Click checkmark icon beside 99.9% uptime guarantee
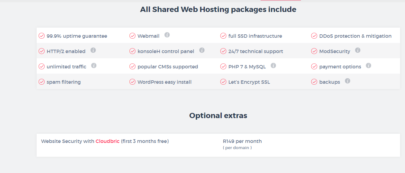The image size is (405, 173). (x=42, y=36)
